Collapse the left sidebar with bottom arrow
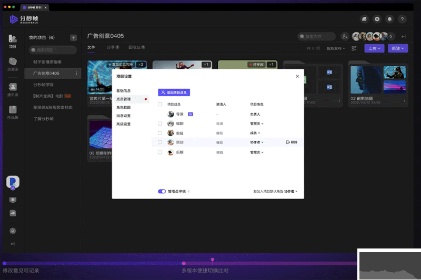The width and height of the screenshot is (421, 280). (13, 244)
